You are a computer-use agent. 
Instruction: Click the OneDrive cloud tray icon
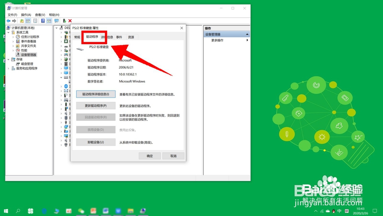328,211
